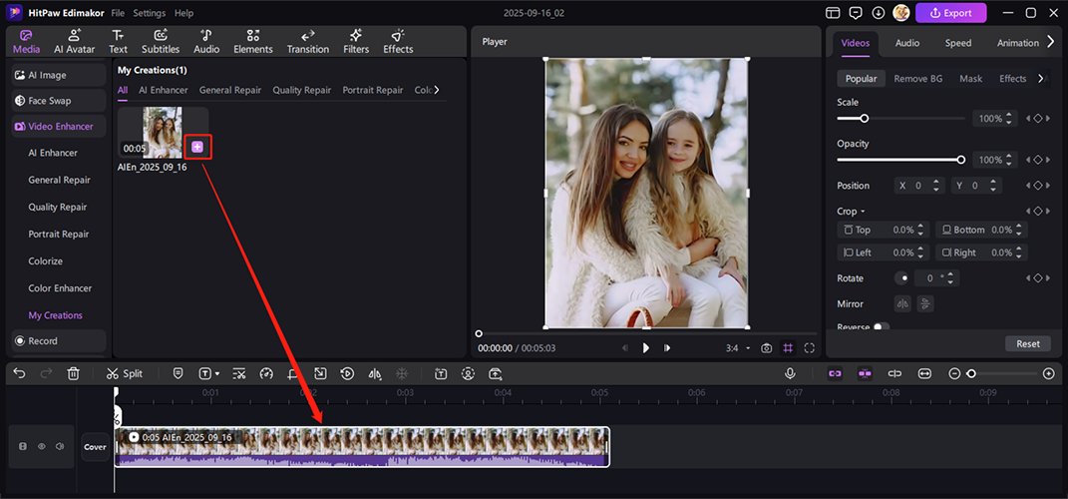The image size is (1068, 499).
Task: Open the AI portrait icon in timeline toolbar
Action: (x=468, y=373)
